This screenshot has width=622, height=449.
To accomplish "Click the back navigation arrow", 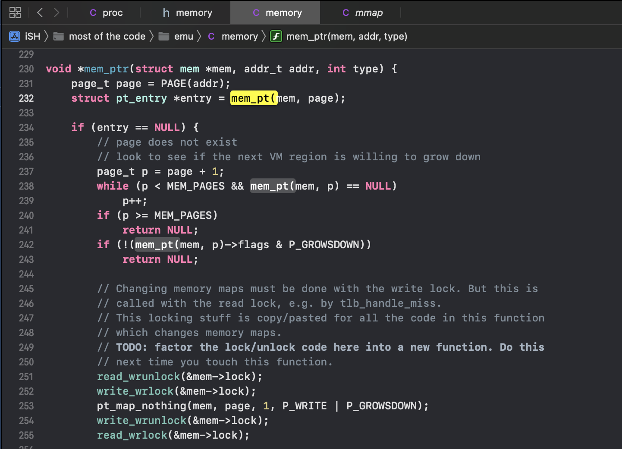I will [39, 12].
